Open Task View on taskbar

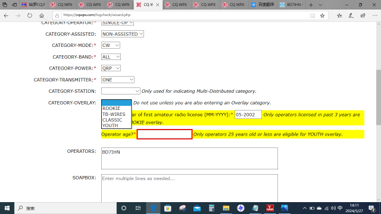[x=138, y=208]
